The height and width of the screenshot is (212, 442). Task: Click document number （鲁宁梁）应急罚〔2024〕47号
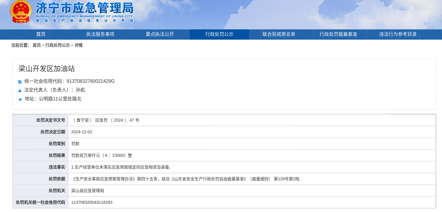[105, 120]
